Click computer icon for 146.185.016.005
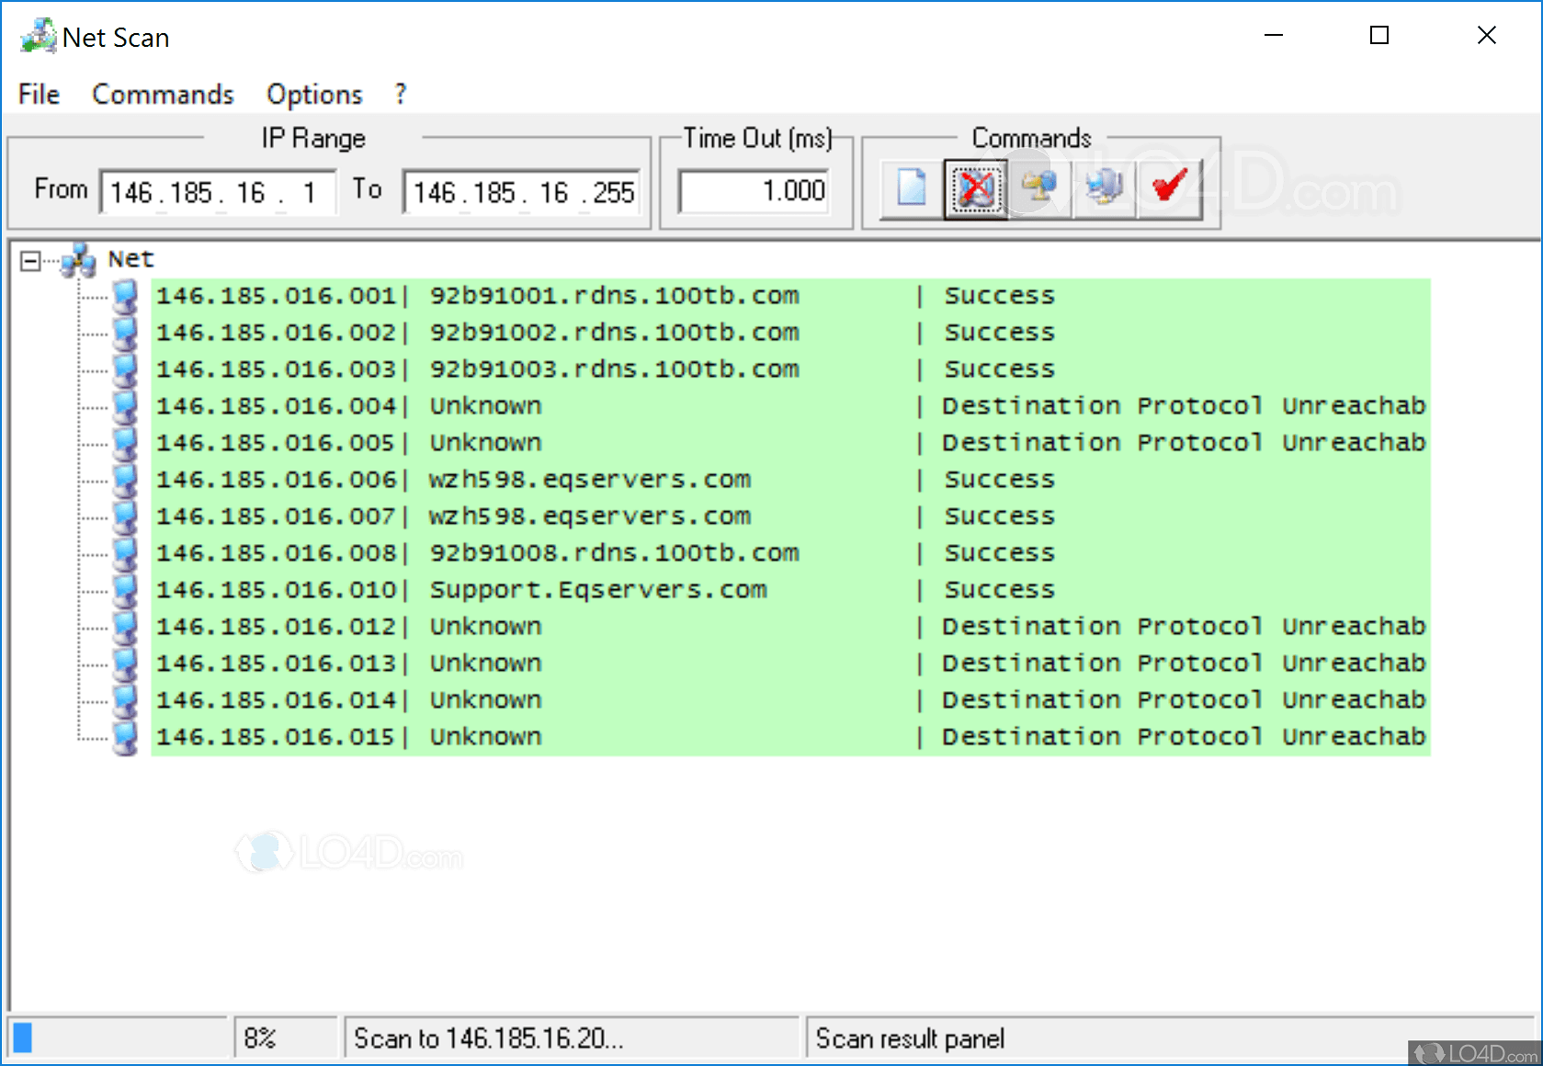The height and width of the screenshot is (1066, 1543). (x=125, y=443)
